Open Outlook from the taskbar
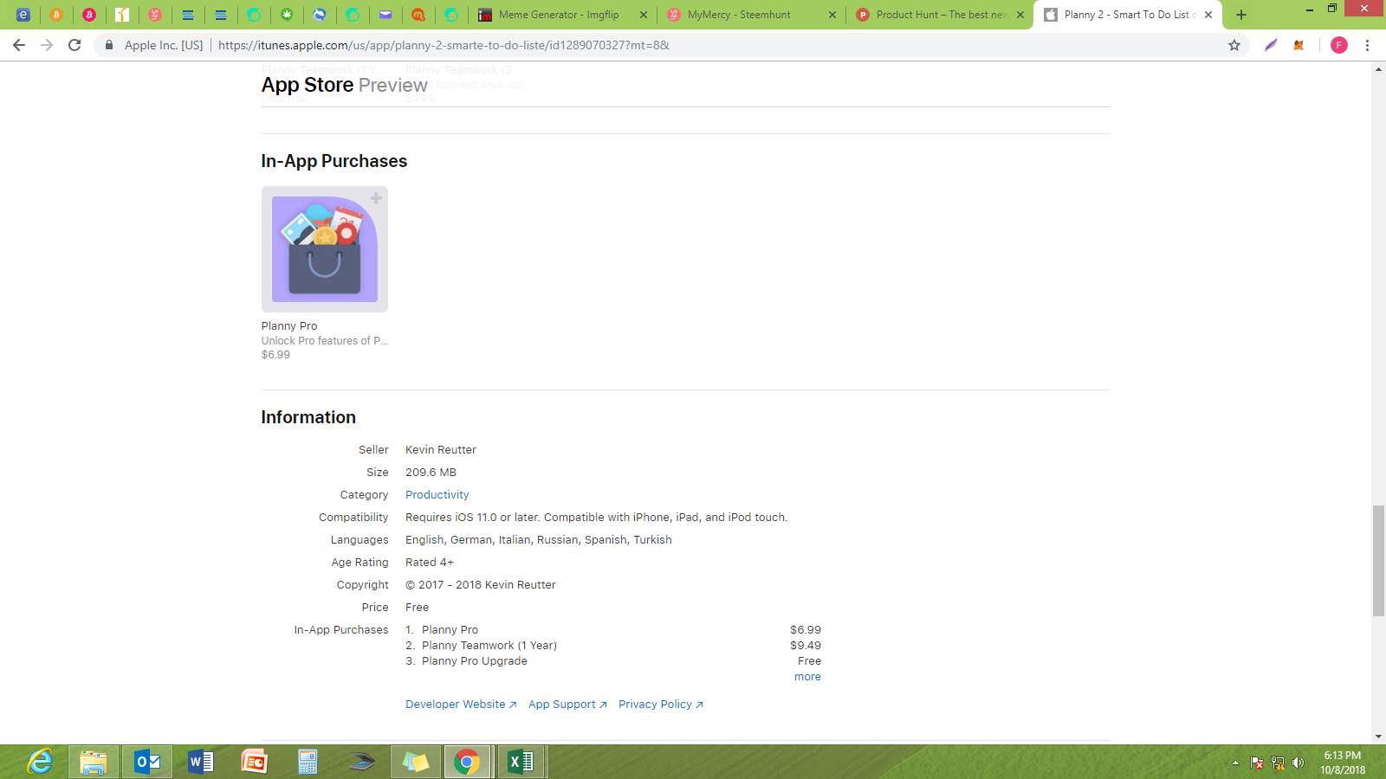Screen dimensions: 1386x779 tap(147, 762)
